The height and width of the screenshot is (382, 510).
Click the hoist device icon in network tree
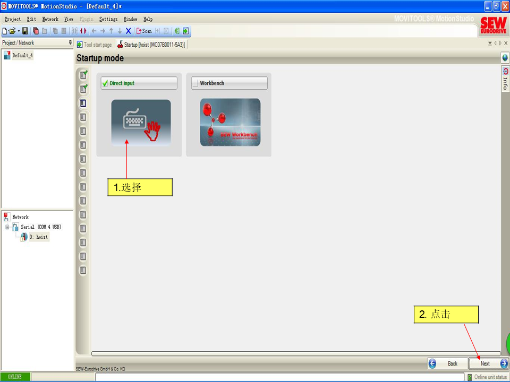(24, 237)
